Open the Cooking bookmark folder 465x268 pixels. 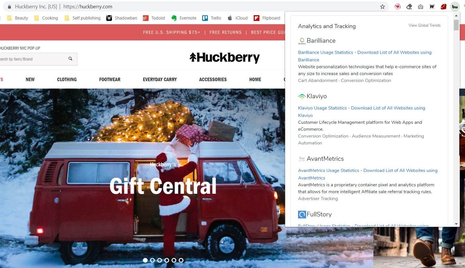[46, 18]
